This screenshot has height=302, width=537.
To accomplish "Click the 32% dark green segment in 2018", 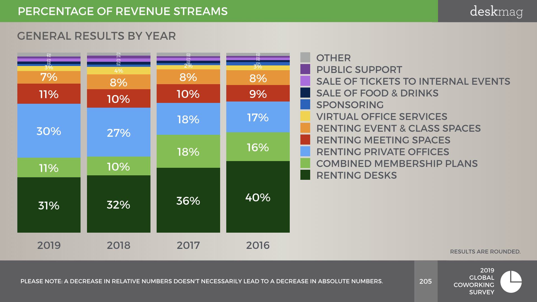I will tap(119, 204).
